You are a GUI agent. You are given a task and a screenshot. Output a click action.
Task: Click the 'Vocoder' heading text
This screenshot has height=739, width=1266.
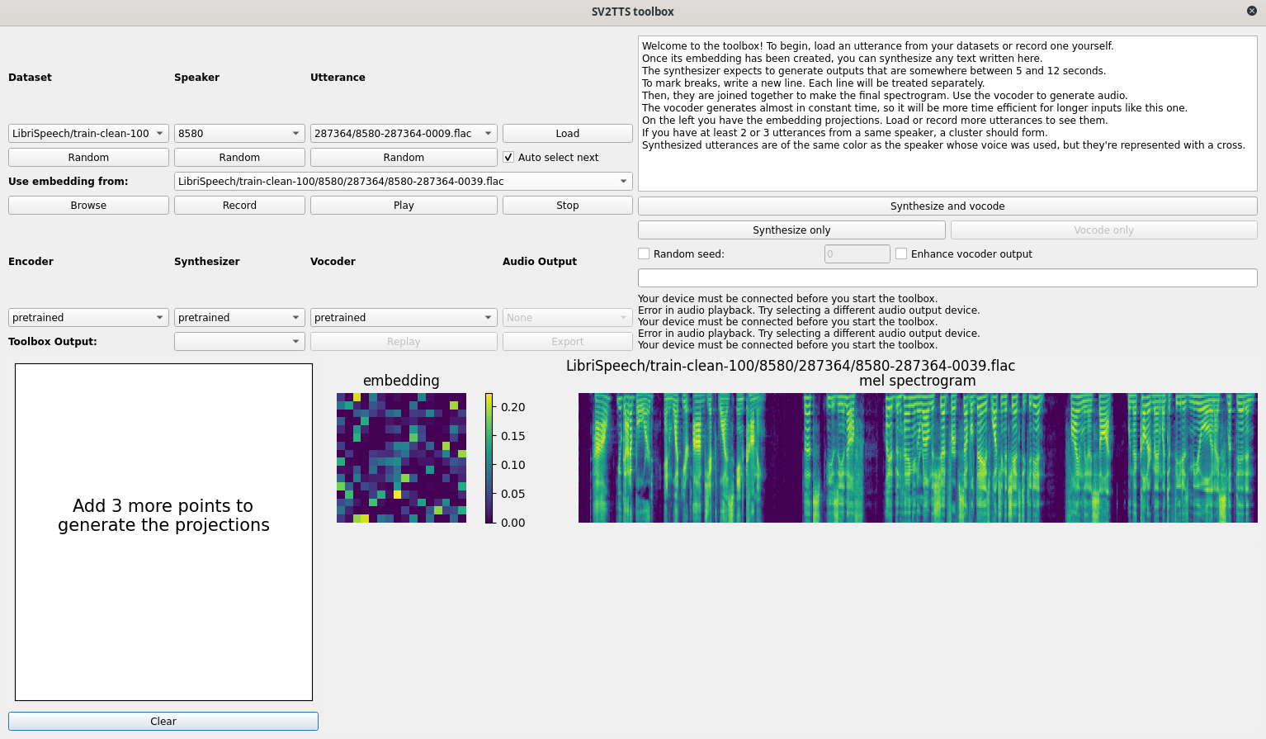333,261
